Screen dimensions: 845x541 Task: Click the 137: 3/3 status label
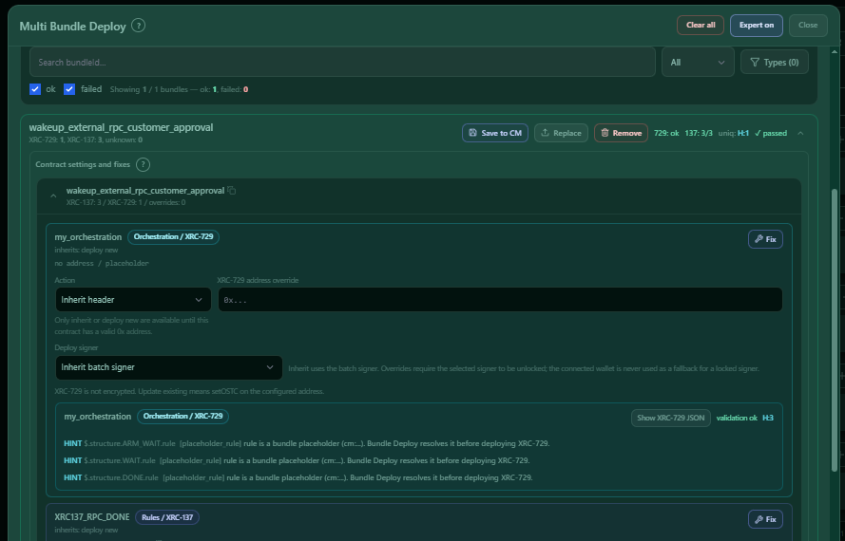(699, 133)
